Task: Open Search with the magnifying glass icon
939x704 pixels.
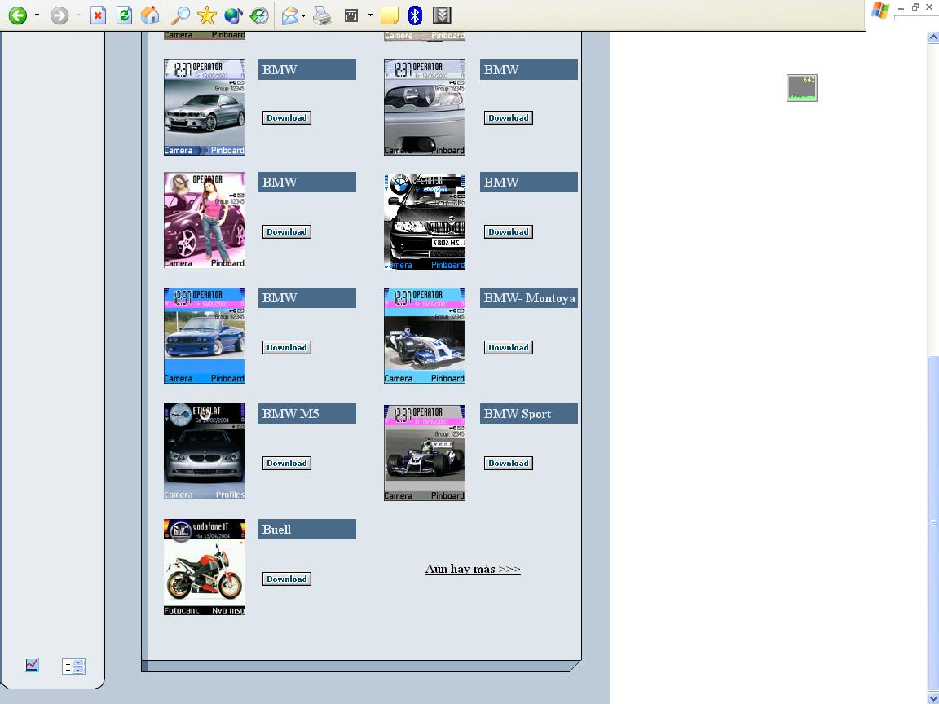Action: (179, 15)
